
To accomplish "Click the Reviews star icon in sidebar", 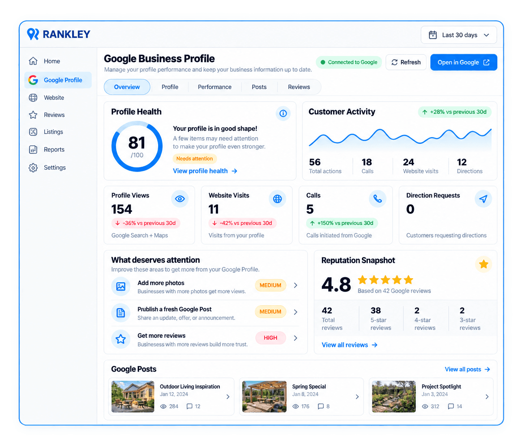I will point(33,115).
